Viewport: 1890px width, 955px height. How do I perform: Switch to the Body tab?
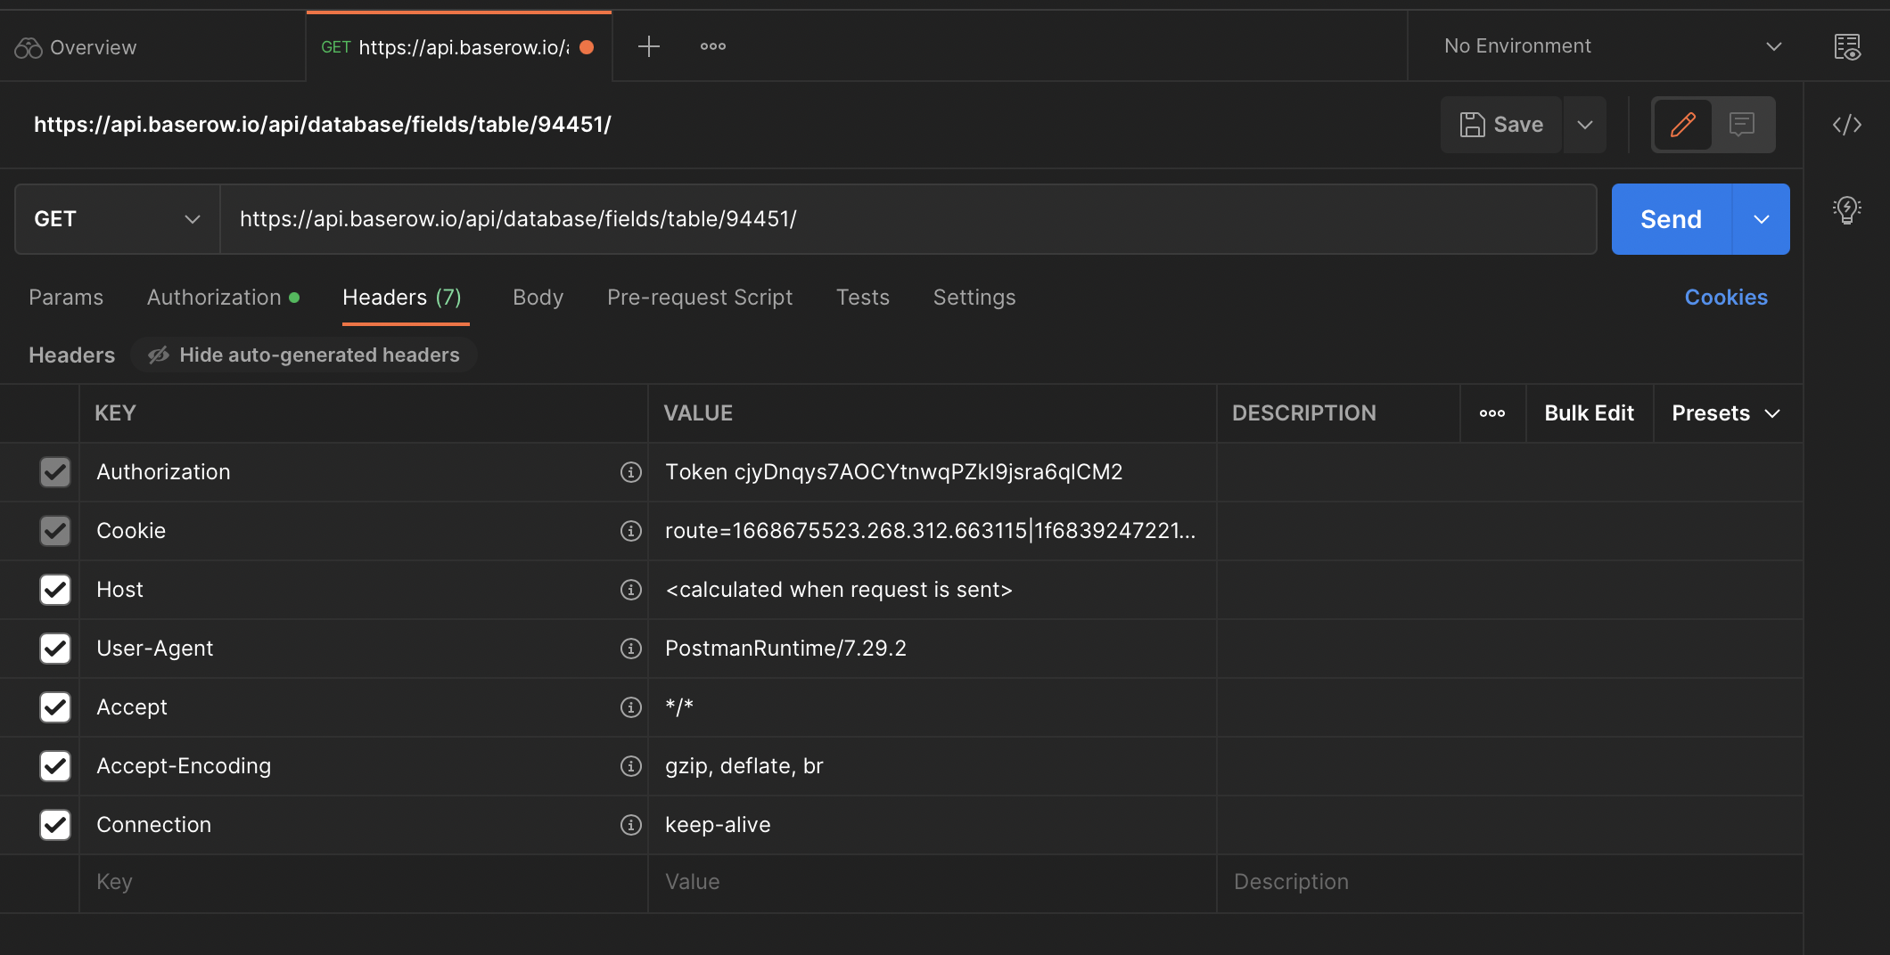pos(538,298)
